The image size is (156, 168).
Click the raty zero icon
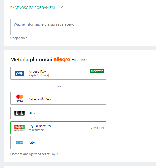(19, 142)
